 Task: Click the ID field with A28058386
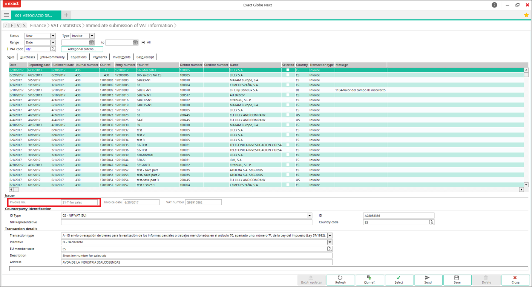tap(399, 216)
